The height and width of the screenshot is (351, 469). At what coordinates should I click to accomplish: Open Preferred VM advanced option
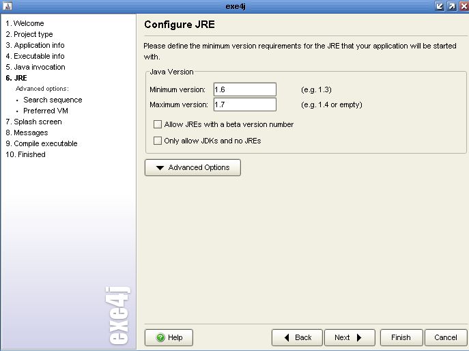(46, 111)
